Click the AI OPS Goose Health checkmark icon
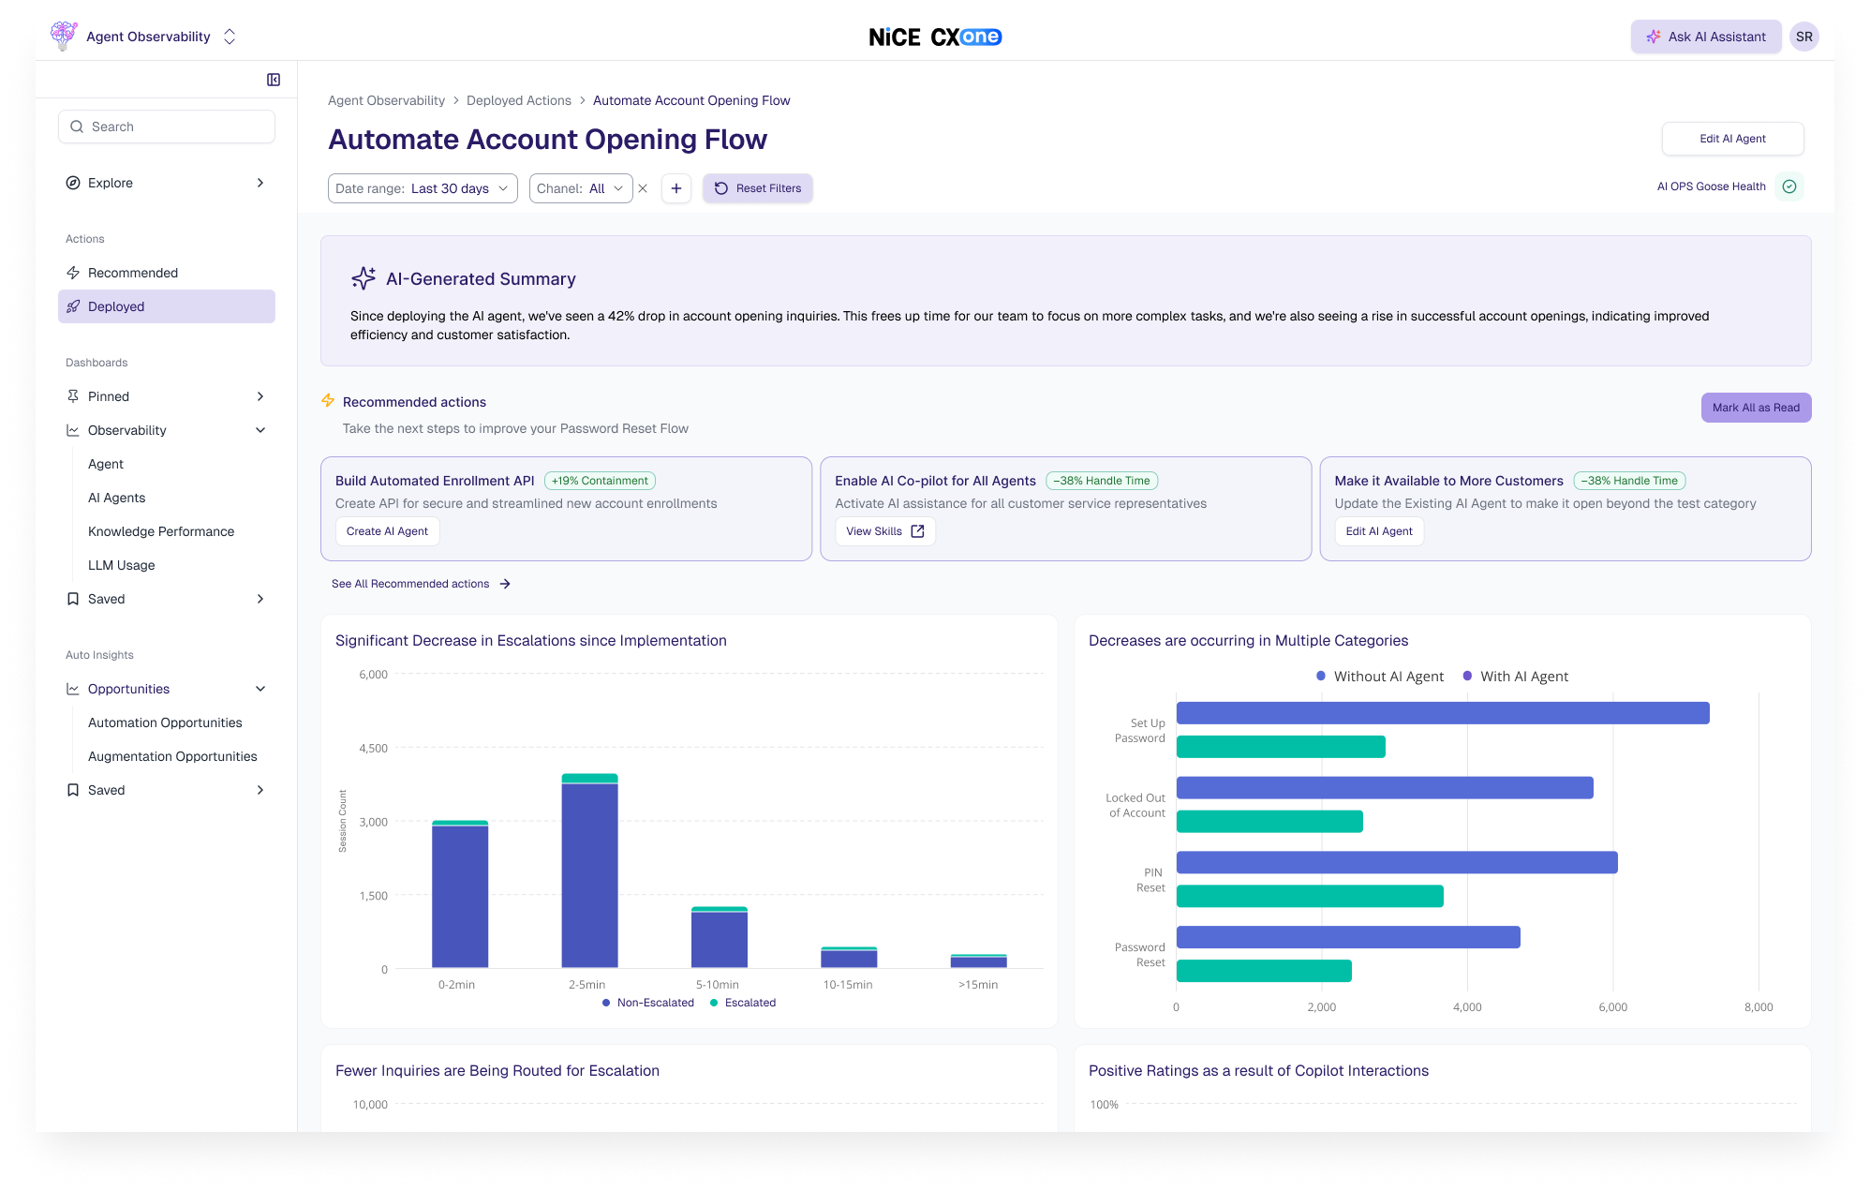Viewport: 1870px width, 1191px height. click(x=1789, y=186)
